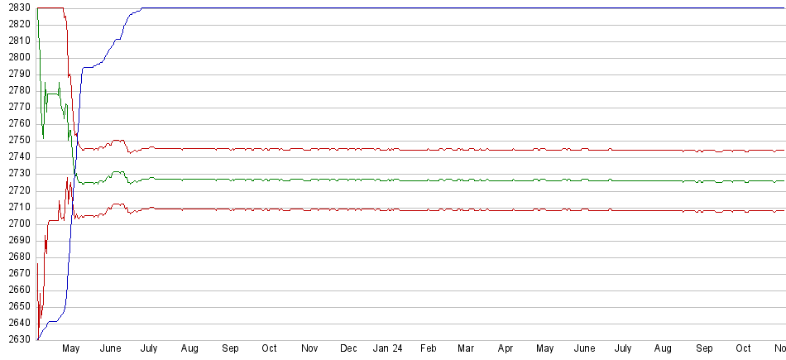This screenshot has width=786, height=360.
Task: Select the 2730 y-axis label
Action: pos(19,174)
